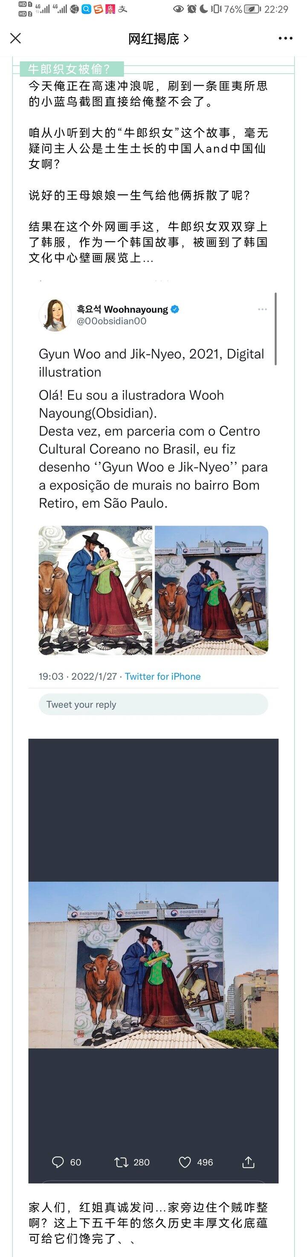Tap the retweet icon showing 280
This screenshot has height=1257, width=307.
121,1162
